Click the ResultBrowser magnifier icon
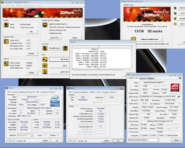The image size is (185, 148). point(45,48)
